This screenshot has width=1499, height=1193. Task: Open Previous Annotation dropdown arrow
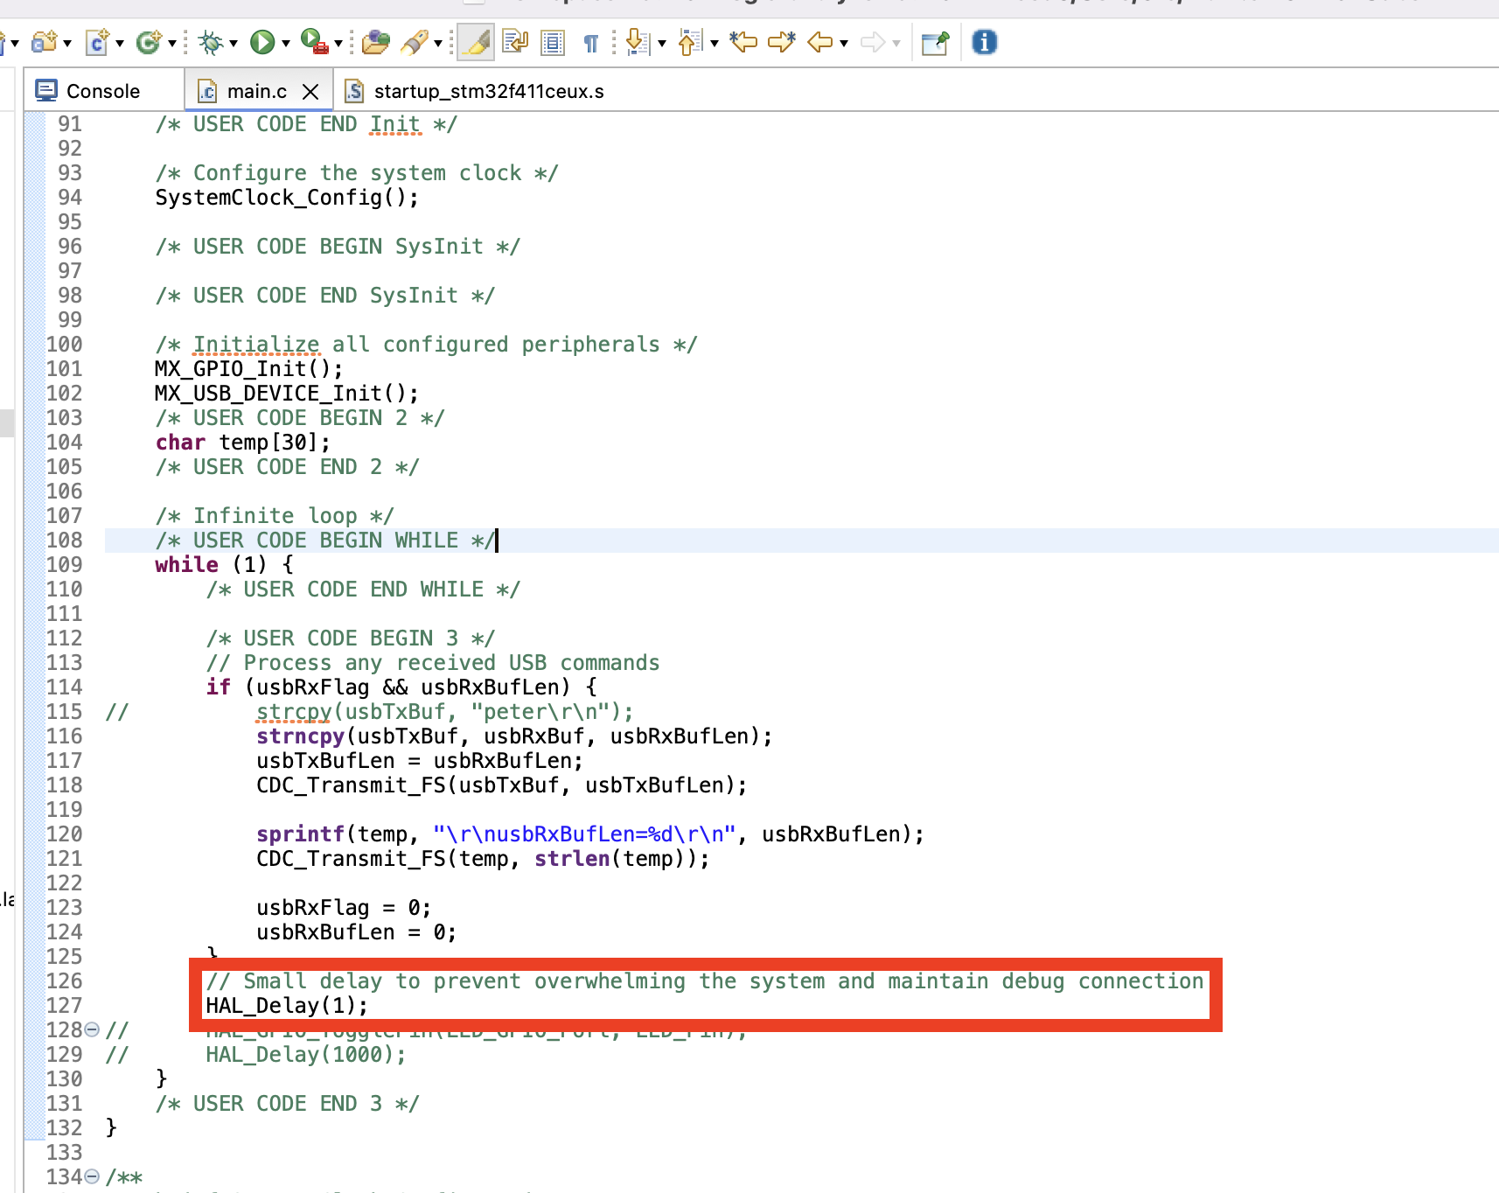(x=715, y=43)
